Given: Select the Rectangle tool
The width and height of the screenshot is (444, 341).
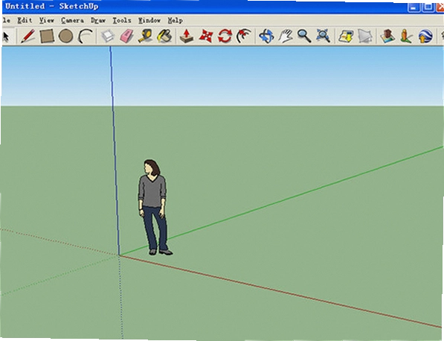Looking at the screenshot, I should tap(47, 36).
